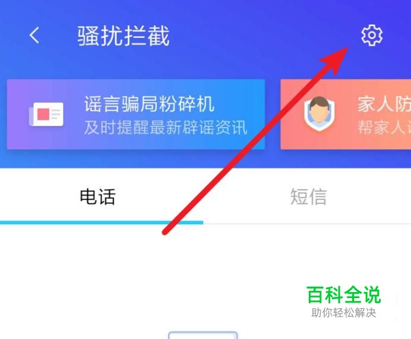
Task: Tap the 骚扰拦截 page title
Action: pyautogui.click(x=124, y=36)
